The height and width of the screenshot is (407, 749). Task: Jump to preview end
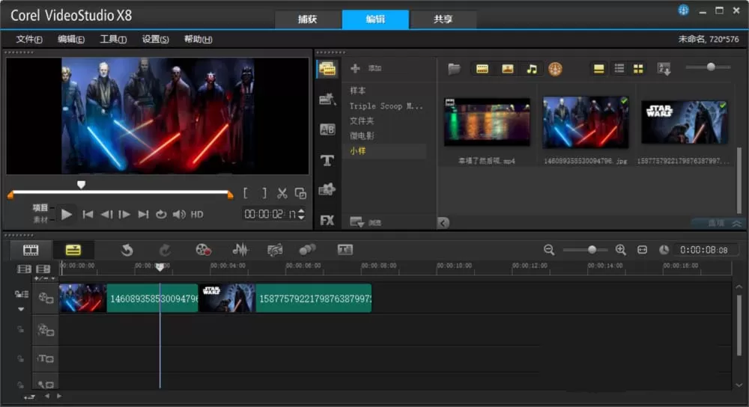(x=143, y=214)
